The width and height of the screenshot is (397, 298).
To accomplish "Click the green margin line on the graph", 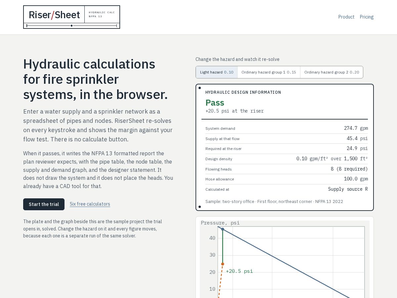I will coord(223,246).
